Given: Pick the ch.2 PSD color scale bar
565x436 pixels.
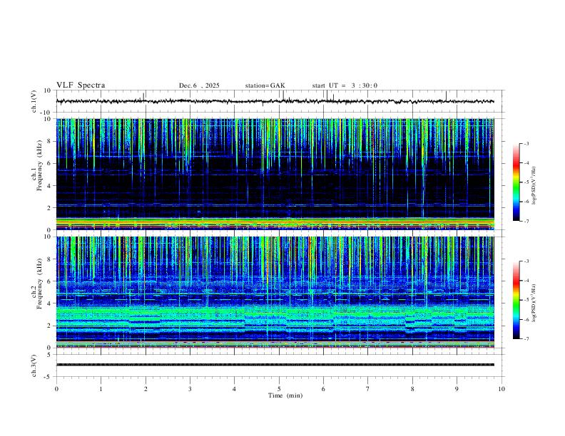Looking at the screenshot, I should click(516, 300).
